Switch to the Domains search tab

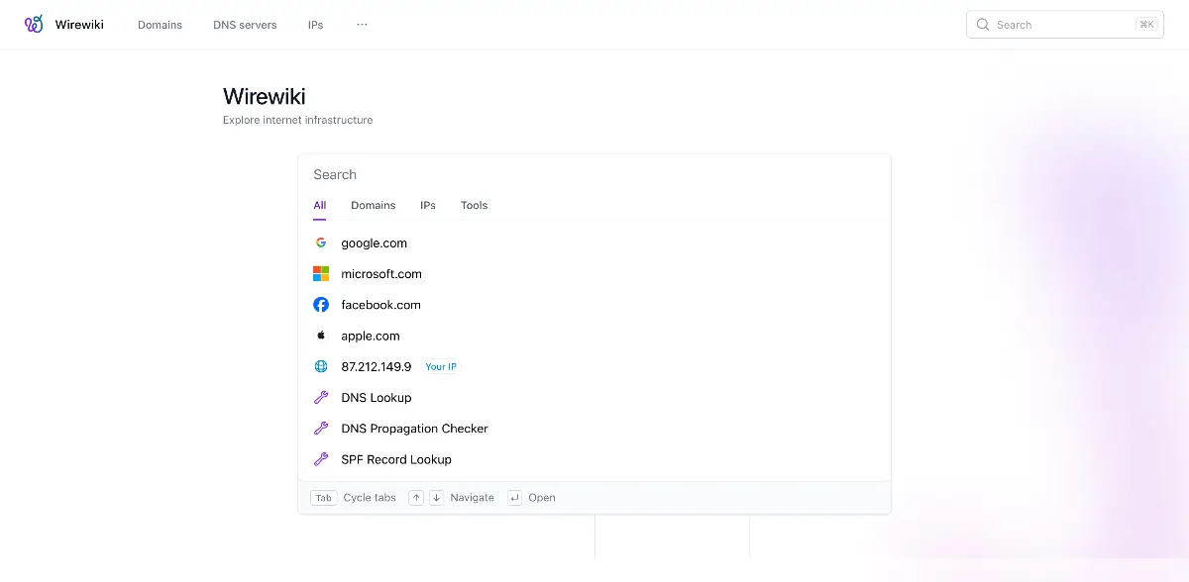(x=373, y=206)
